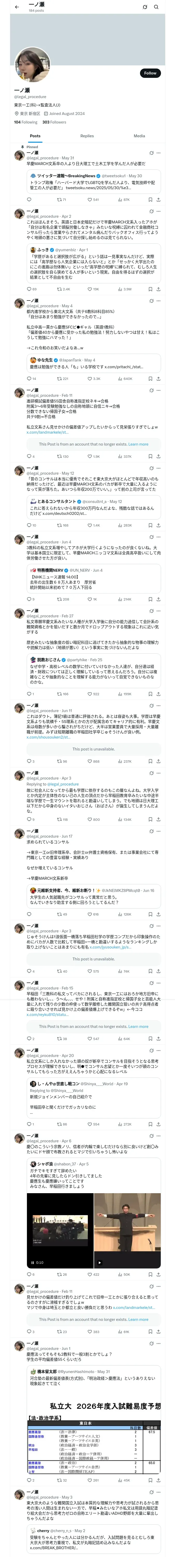The width and height of the screenshot is (175, 1557).
Task: Like the pinned May 31 post
Action: click(92, 200)
